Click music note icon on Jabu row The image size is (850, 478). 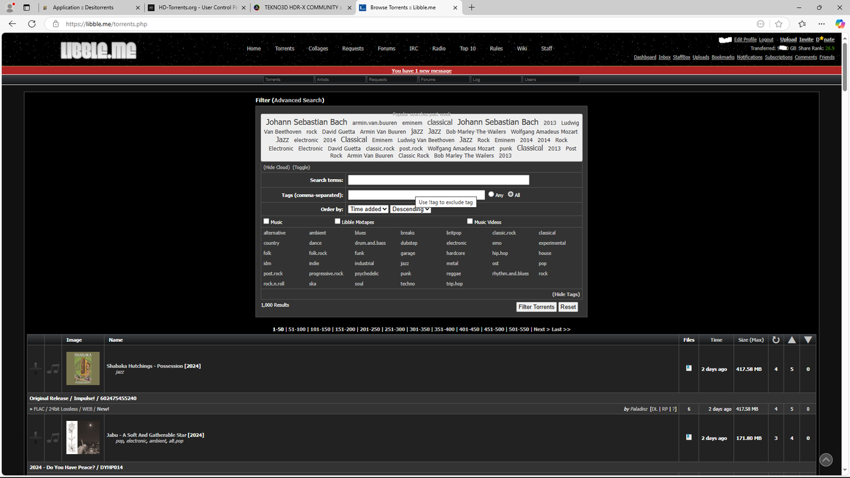[53, 438]
